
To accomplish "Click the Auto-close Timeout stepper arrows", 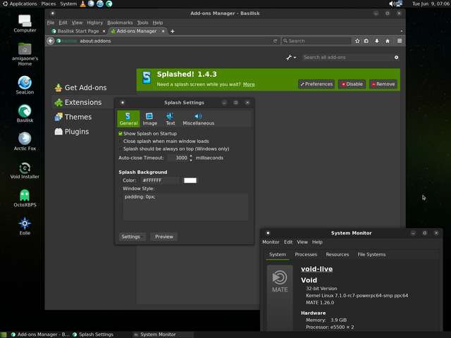I will [x=191, y=158].
